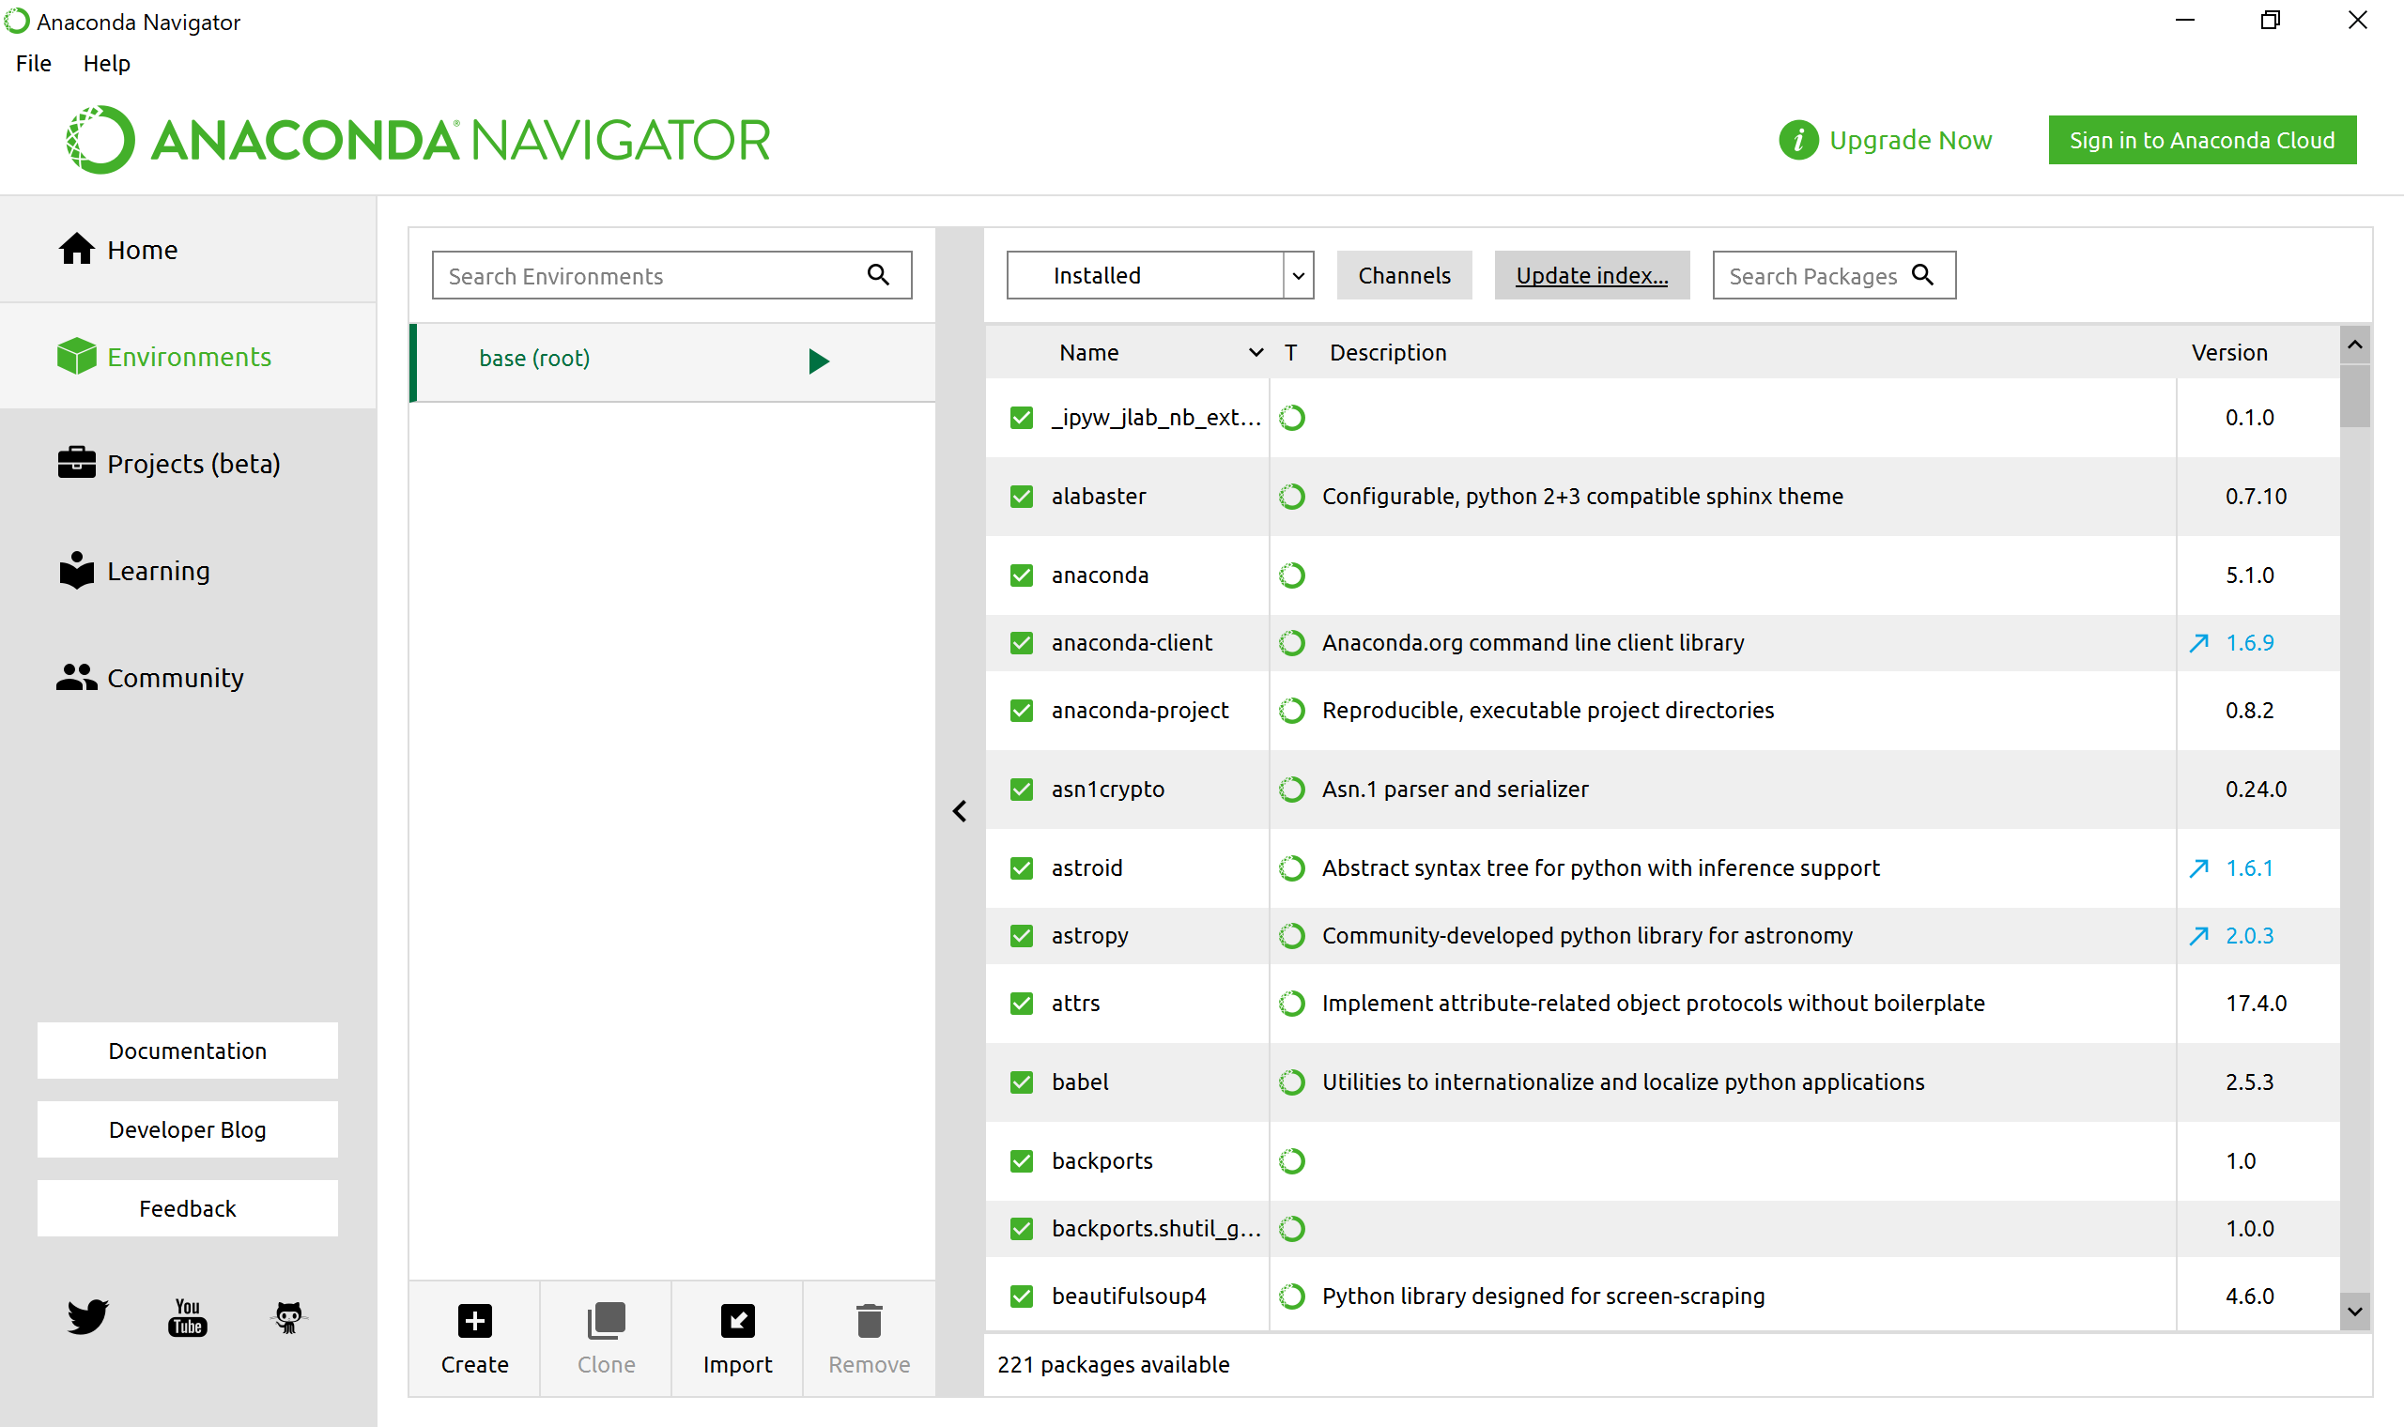Click Sign in to Anaconda Cloud

[2201, 141]
